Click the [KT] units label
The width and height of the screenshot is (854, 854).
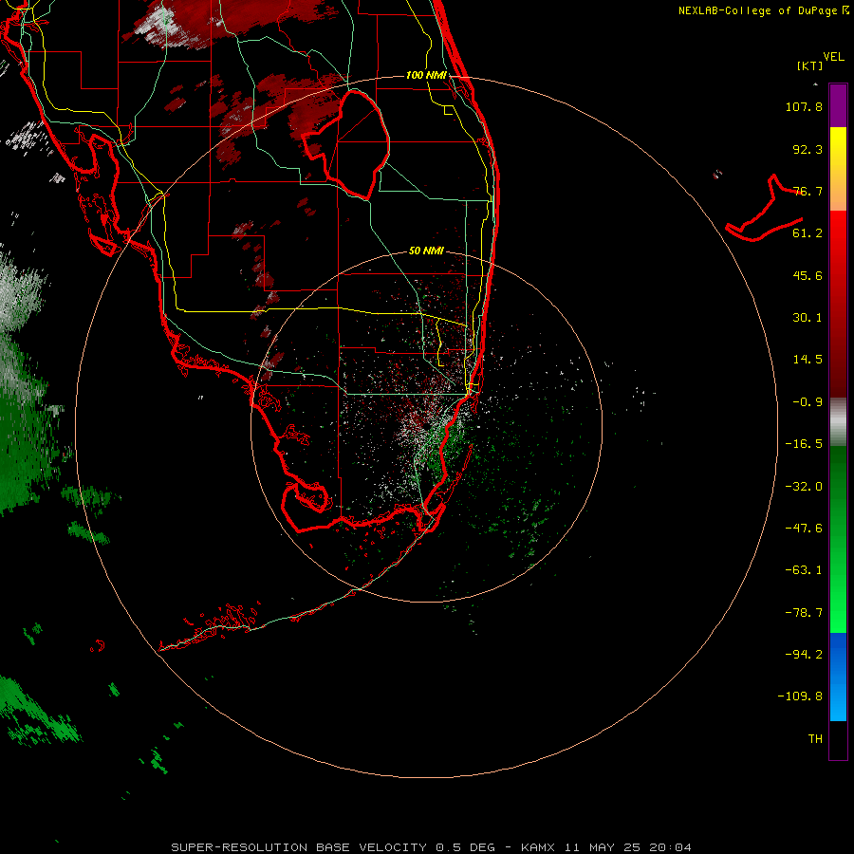pos(809,65)
